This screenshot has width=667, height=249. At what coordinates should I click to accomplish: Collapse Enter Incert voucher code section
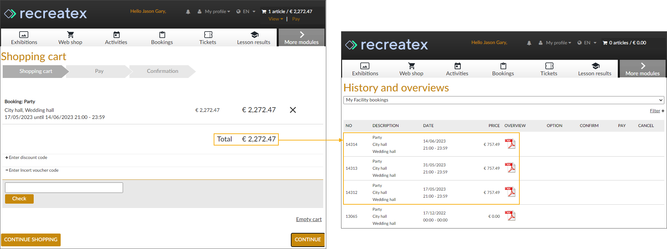click(x=32, y=170)
